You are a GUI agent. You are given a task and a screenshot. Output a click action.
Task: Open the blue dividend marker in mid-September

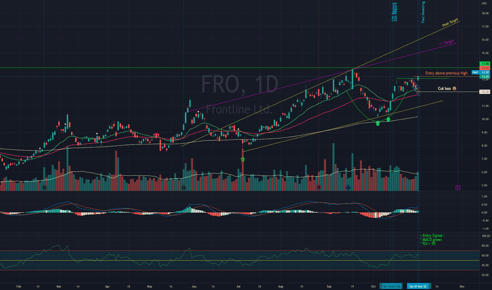(x=348, y=188)
